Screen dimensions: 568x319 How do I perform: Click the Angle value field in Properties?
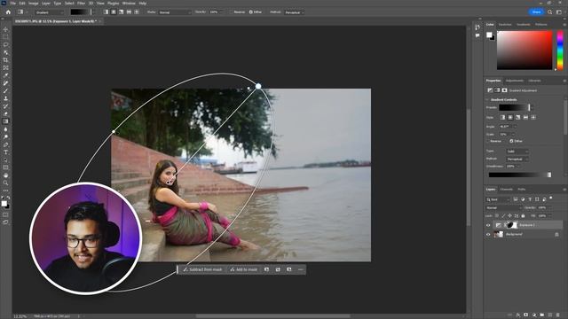[x=506, y=127]
